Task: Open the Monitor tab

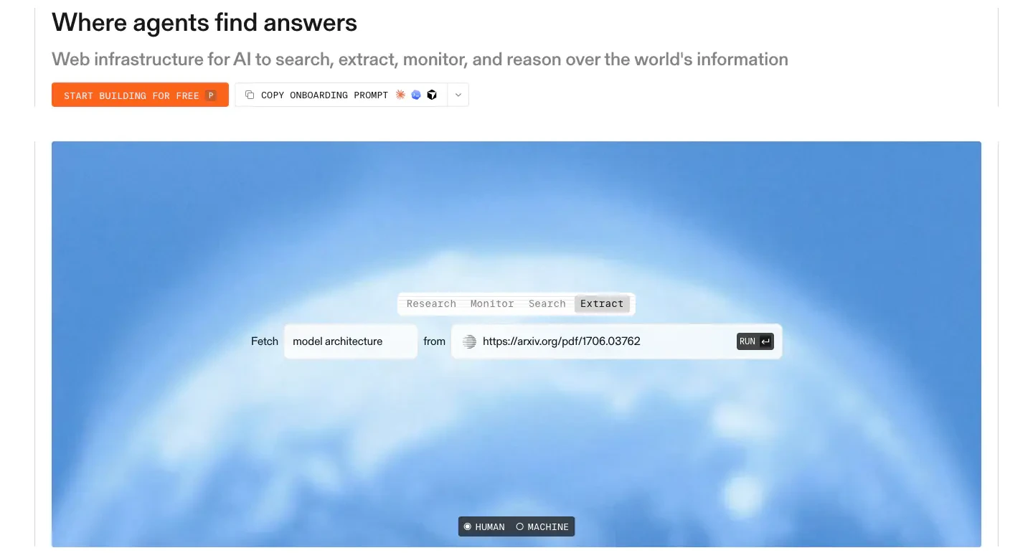Action: pos(492,304)
